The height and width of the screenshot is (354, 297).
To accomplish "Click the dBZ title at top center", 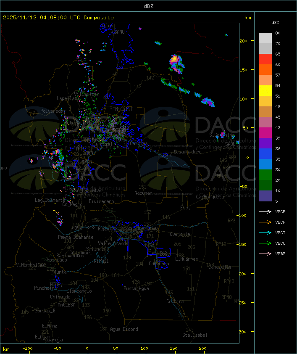I will click(149, 6).
